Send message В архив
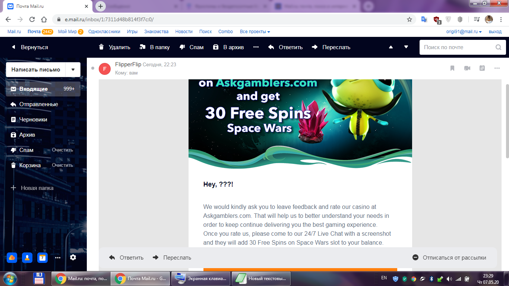 [x=228, y=47]
